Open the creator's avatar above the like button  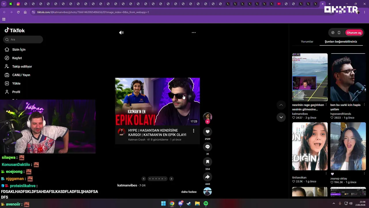[208, 116]
